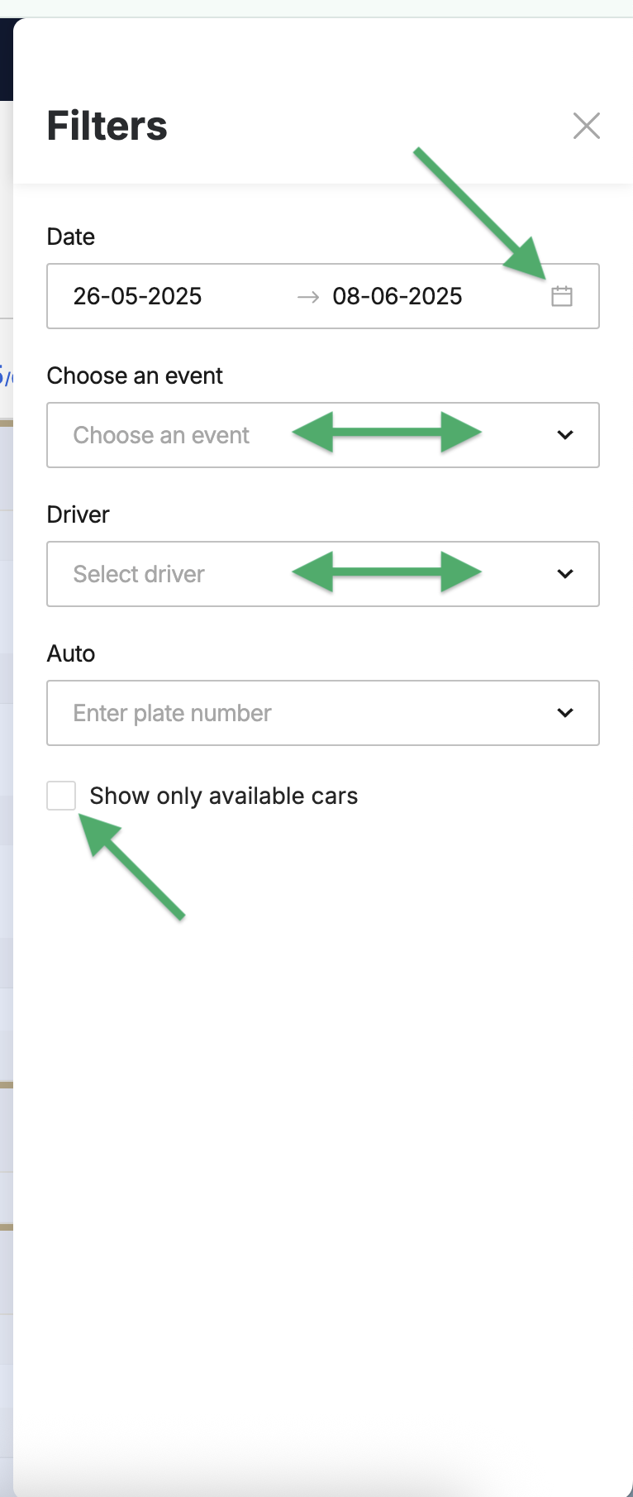Screen dimensions: 633x1497
Task: Click the Driver field label
Action: [x=79, y=514]
